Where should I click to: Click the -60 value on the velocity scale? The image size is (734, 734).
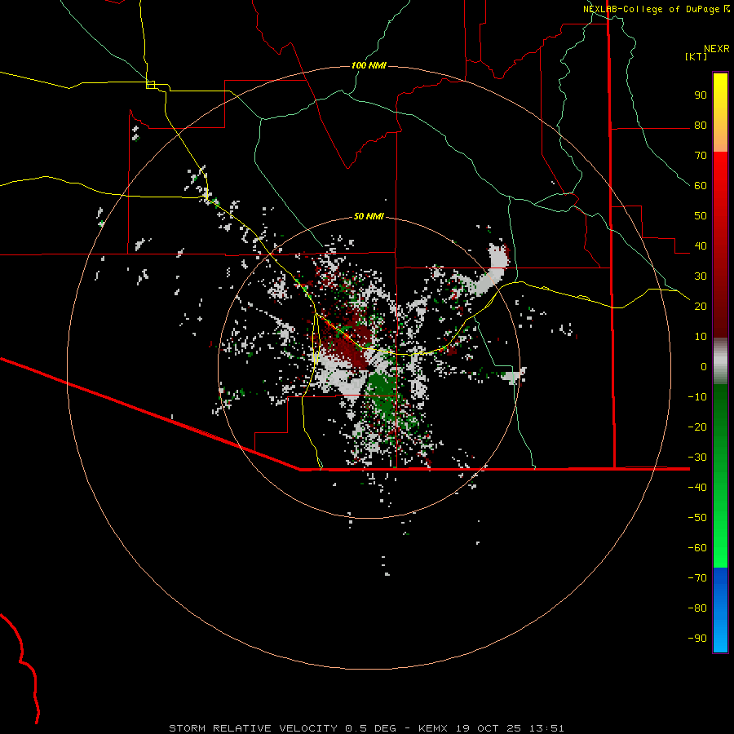point(697,548)
